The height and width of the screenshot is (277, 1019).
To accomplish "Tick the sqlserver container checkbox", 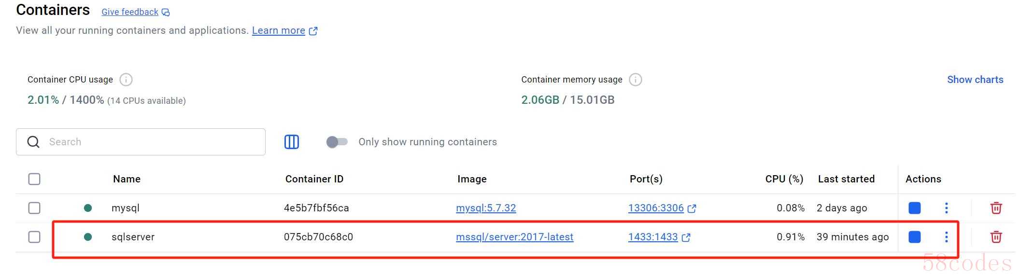I will [x=34, y=237].
